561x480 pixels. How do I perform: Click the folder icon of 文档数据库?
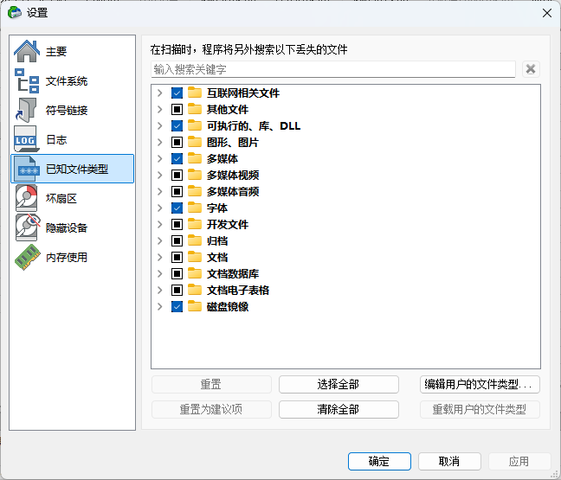[195, 273]
